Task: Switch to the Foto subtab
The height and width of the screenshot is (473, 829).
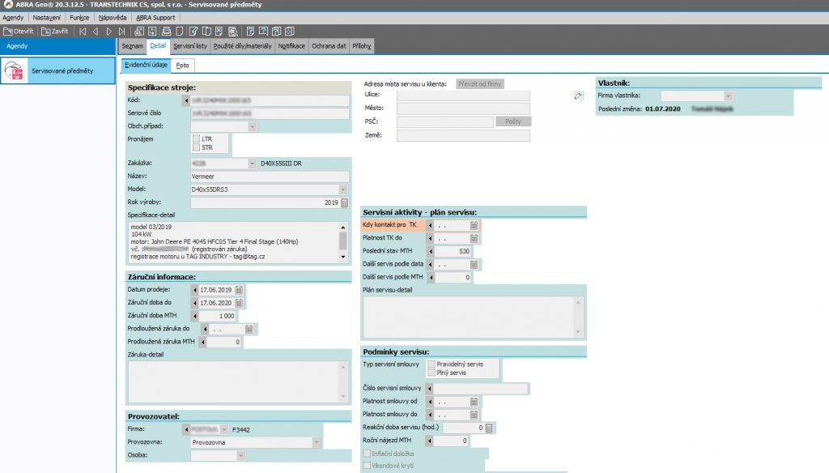Action: [x=182, y=65]
